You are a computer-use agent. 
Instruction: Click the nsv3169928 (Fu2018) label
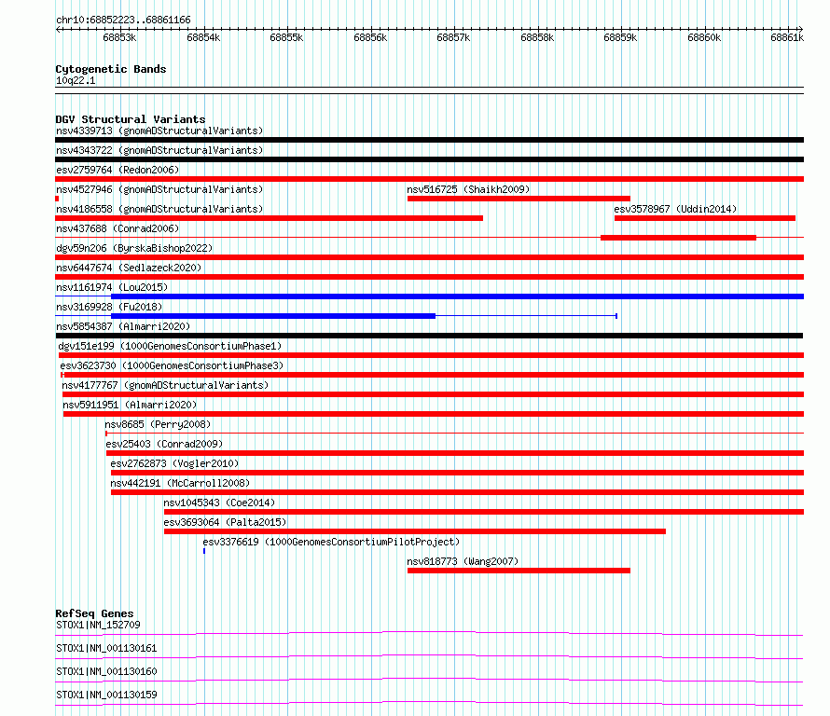click(109, 307)
